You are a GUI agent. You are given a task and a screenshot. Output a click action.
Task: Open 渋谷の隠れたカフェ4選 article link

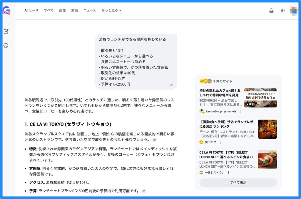(220, 93)
